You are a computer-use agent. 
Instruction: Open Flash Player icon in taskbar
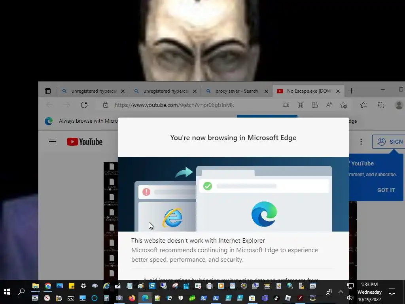[300, 298]
